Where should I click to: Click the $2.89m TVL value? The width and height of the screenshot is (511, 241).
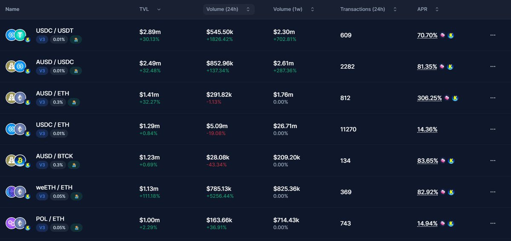pyautogui.click(x=150, y=32)
